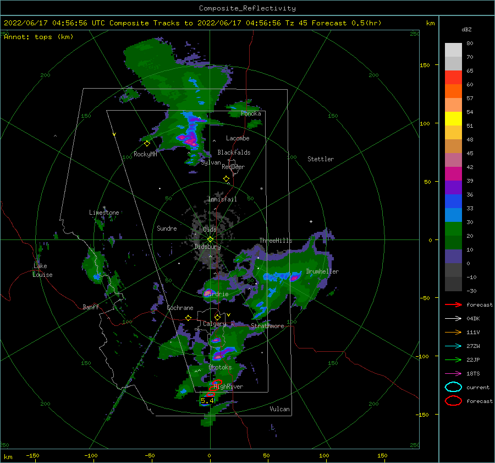
Task: Click the dBZ scale heading
Action: [466, 30]
